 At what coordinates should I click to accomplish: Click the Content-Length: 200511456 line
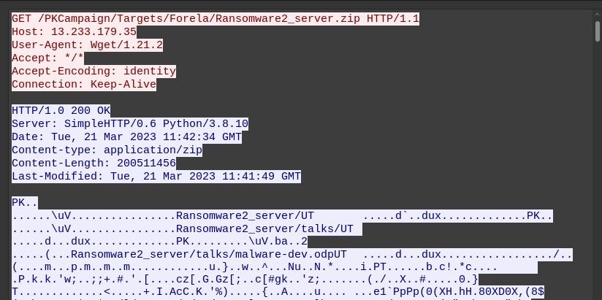click(x=94, y=163)
